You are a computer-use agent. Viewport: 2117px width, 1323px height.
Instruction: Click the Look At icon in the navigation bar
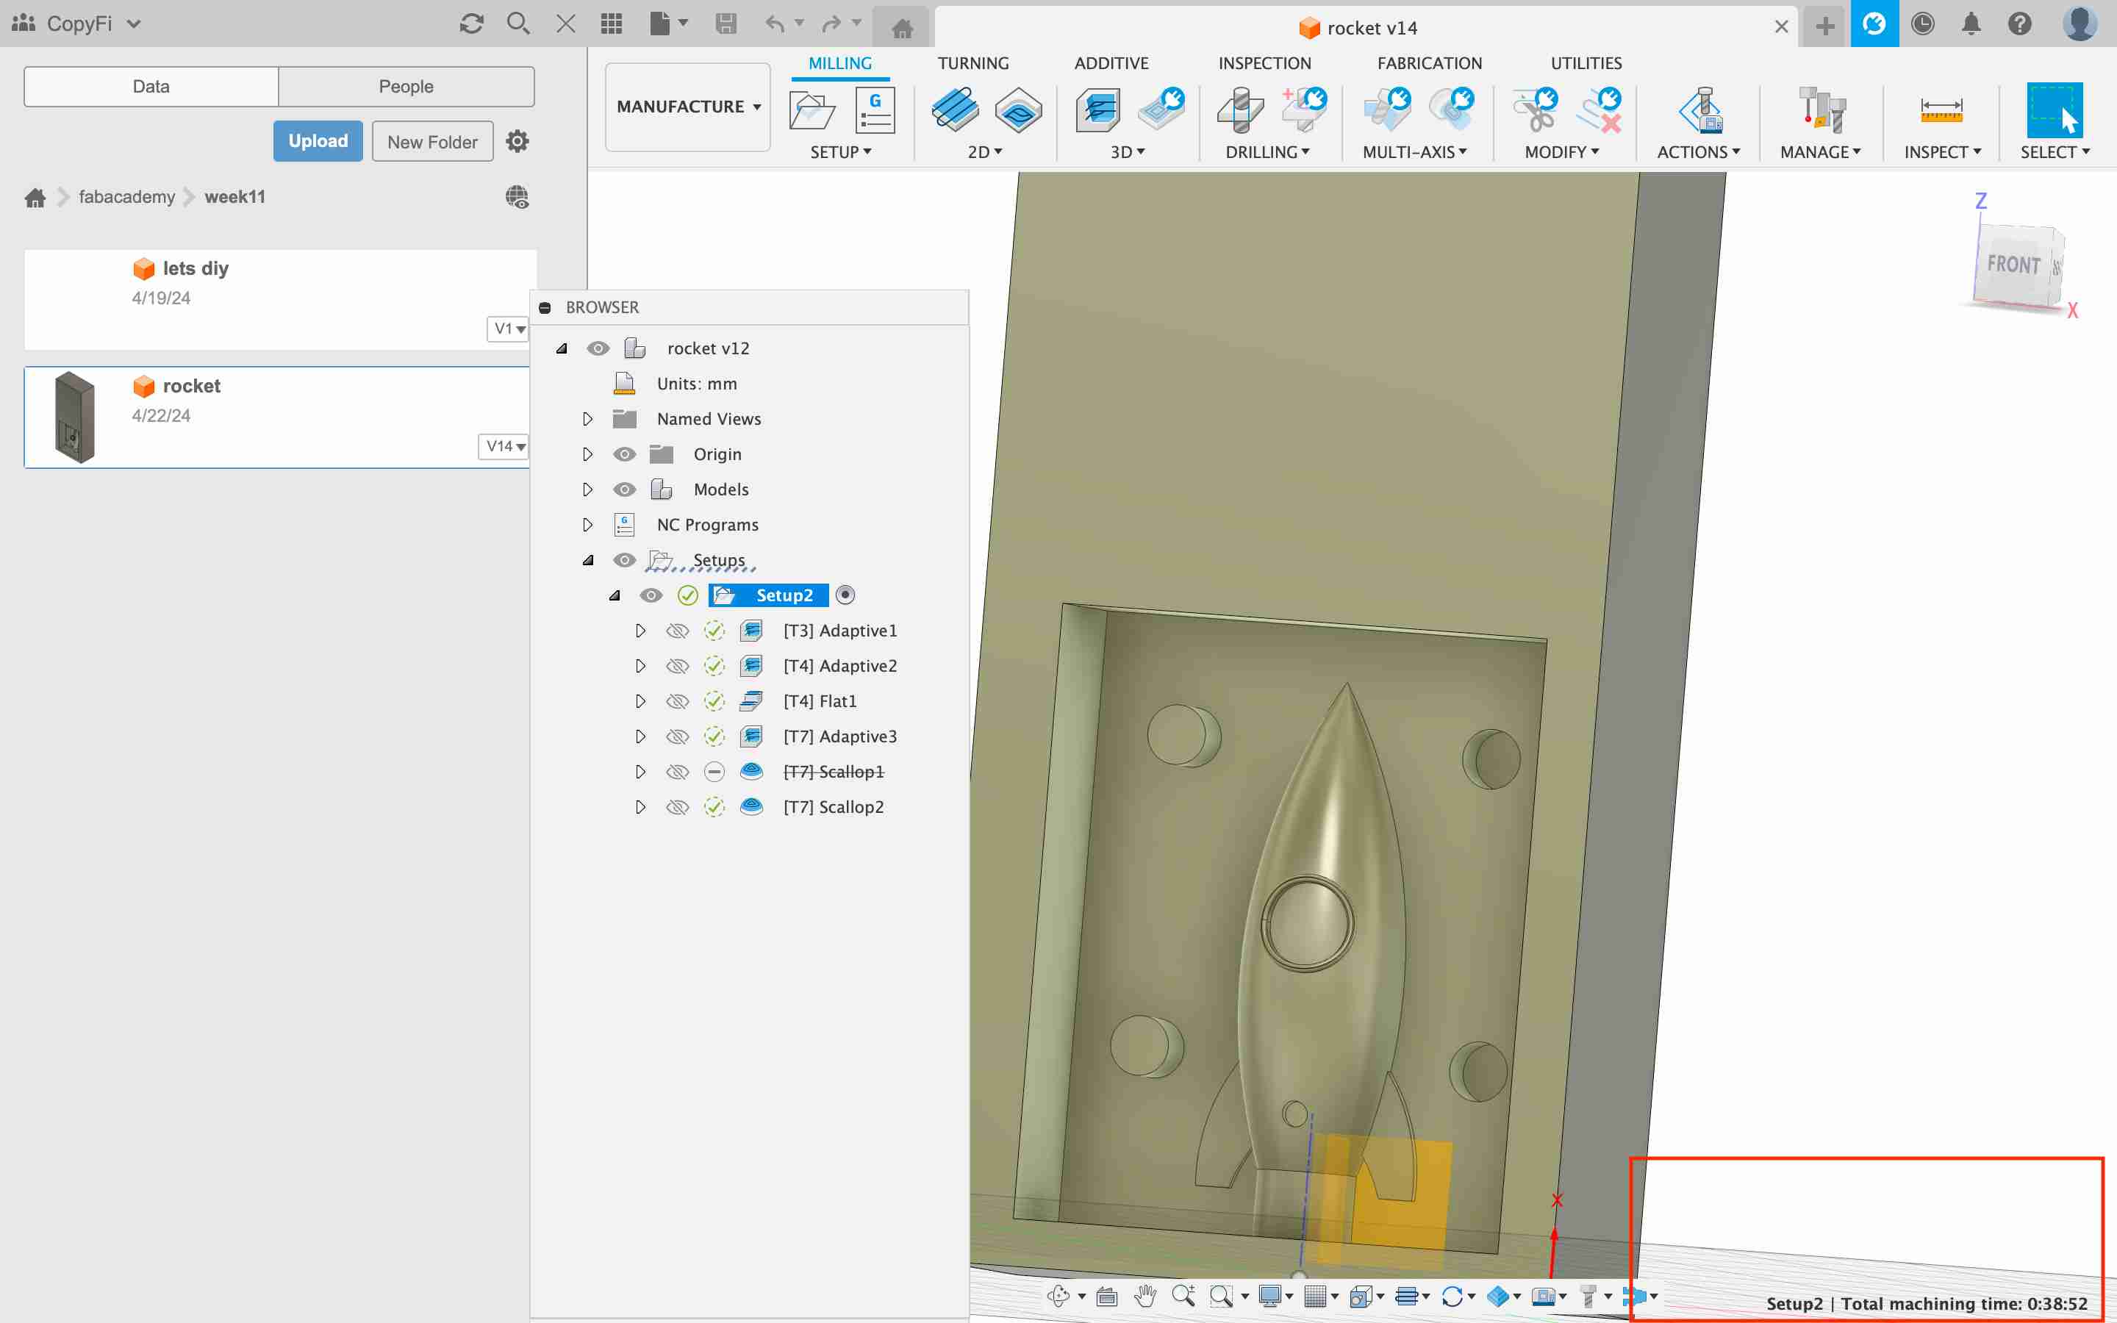click(1106, 1296)
